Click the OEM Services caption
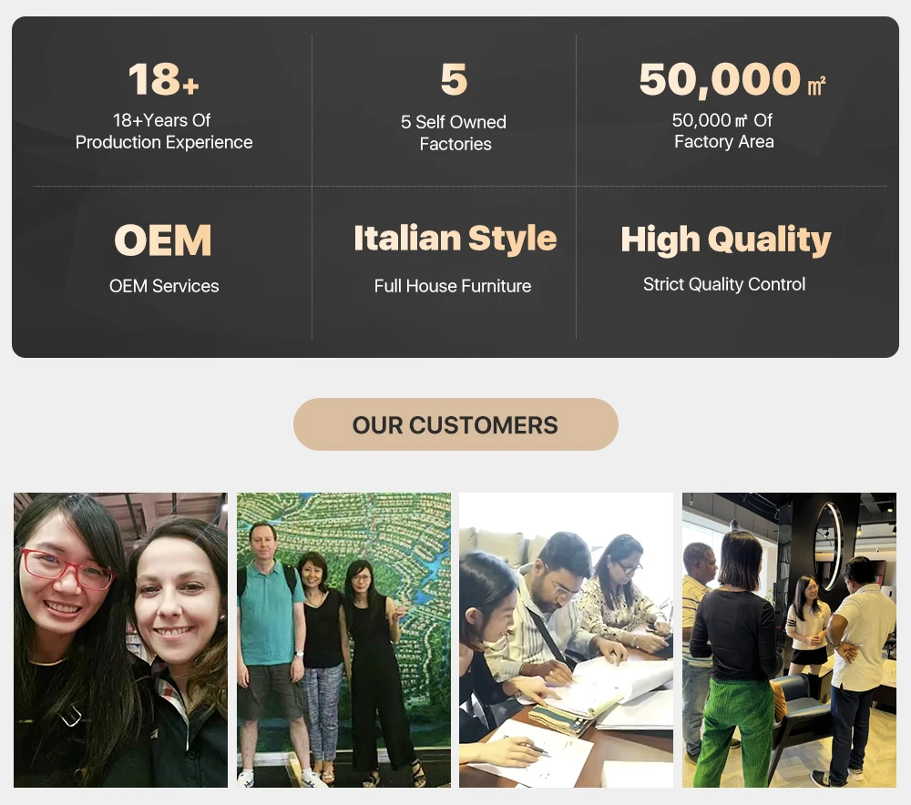Image resolution: width=911 pixels, height=805 pixels. [x=164, y=286]
